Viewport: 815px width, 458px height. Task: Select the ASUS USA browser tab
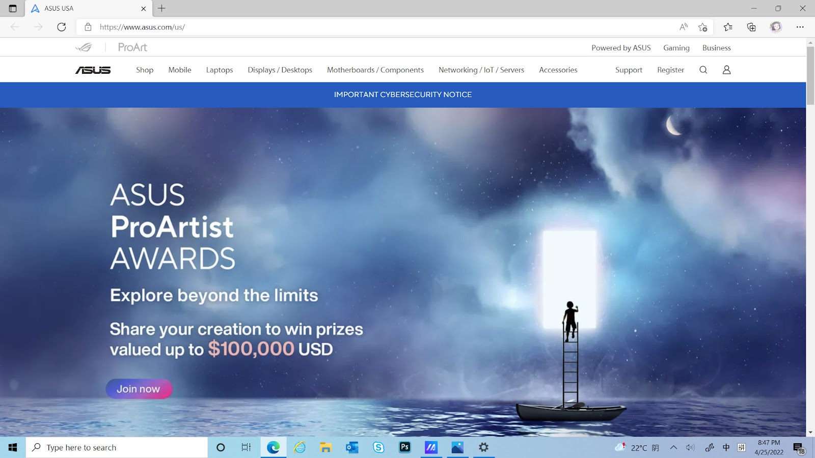pos(89,9)
